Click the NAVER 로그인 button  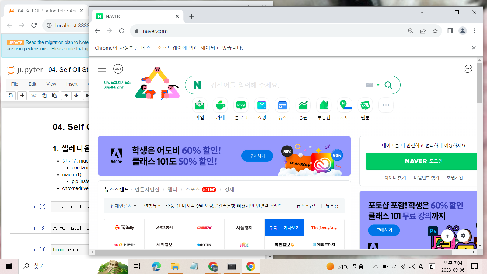pyautogui.click(x=421, y=161)
